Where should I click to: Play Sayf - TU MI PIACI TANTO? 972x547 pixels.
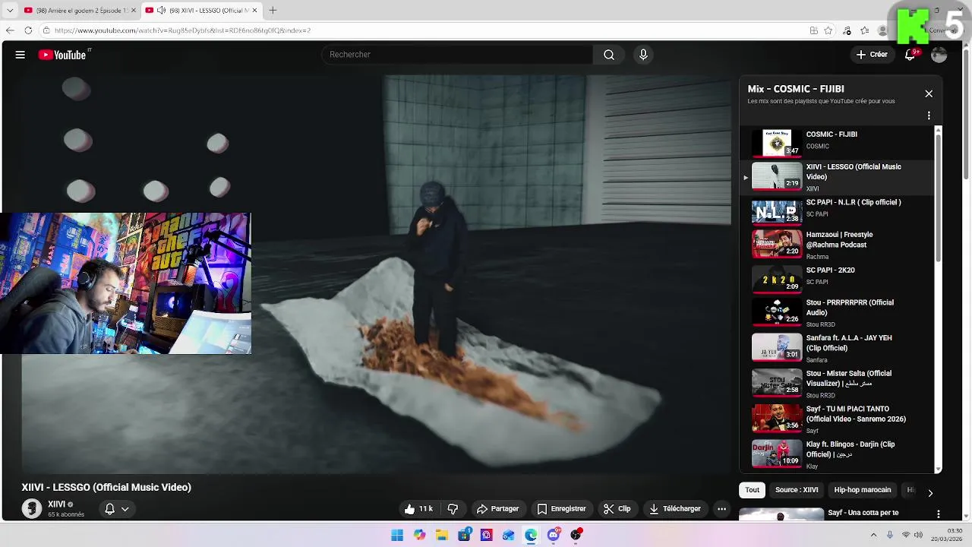point(835,419)
